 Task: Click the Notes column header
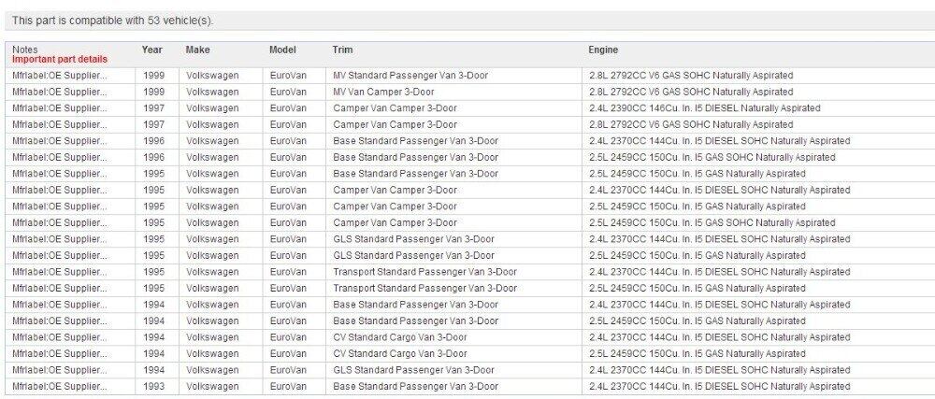[25, 49]
